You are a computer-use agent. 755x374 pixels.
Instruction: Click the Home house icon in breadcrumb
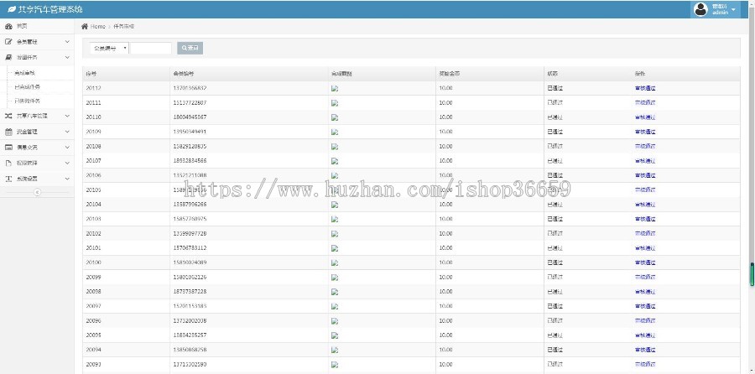click(x=85, y=26)
